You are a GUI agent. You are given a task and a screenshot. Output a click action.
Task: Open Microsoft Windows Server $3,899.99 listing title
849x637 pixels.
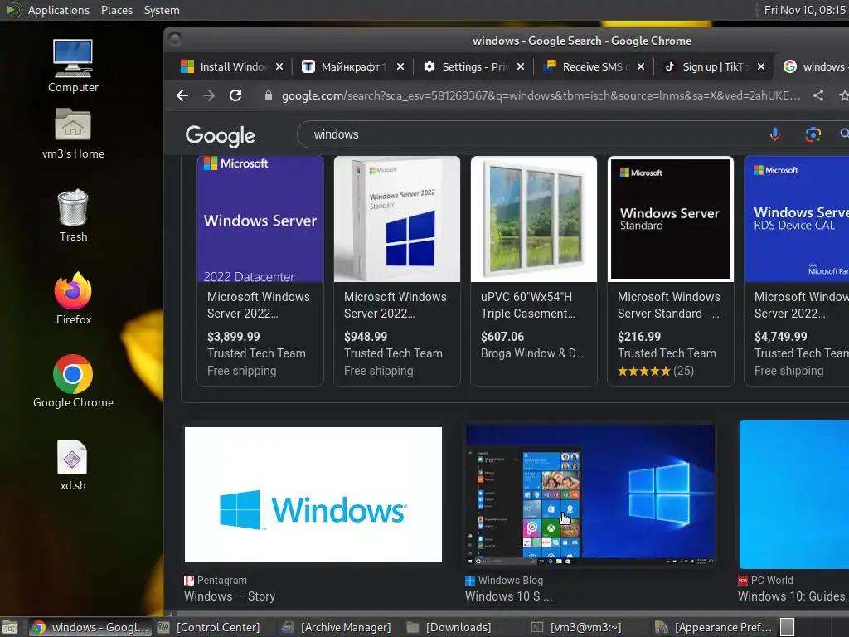coord(259,305)
